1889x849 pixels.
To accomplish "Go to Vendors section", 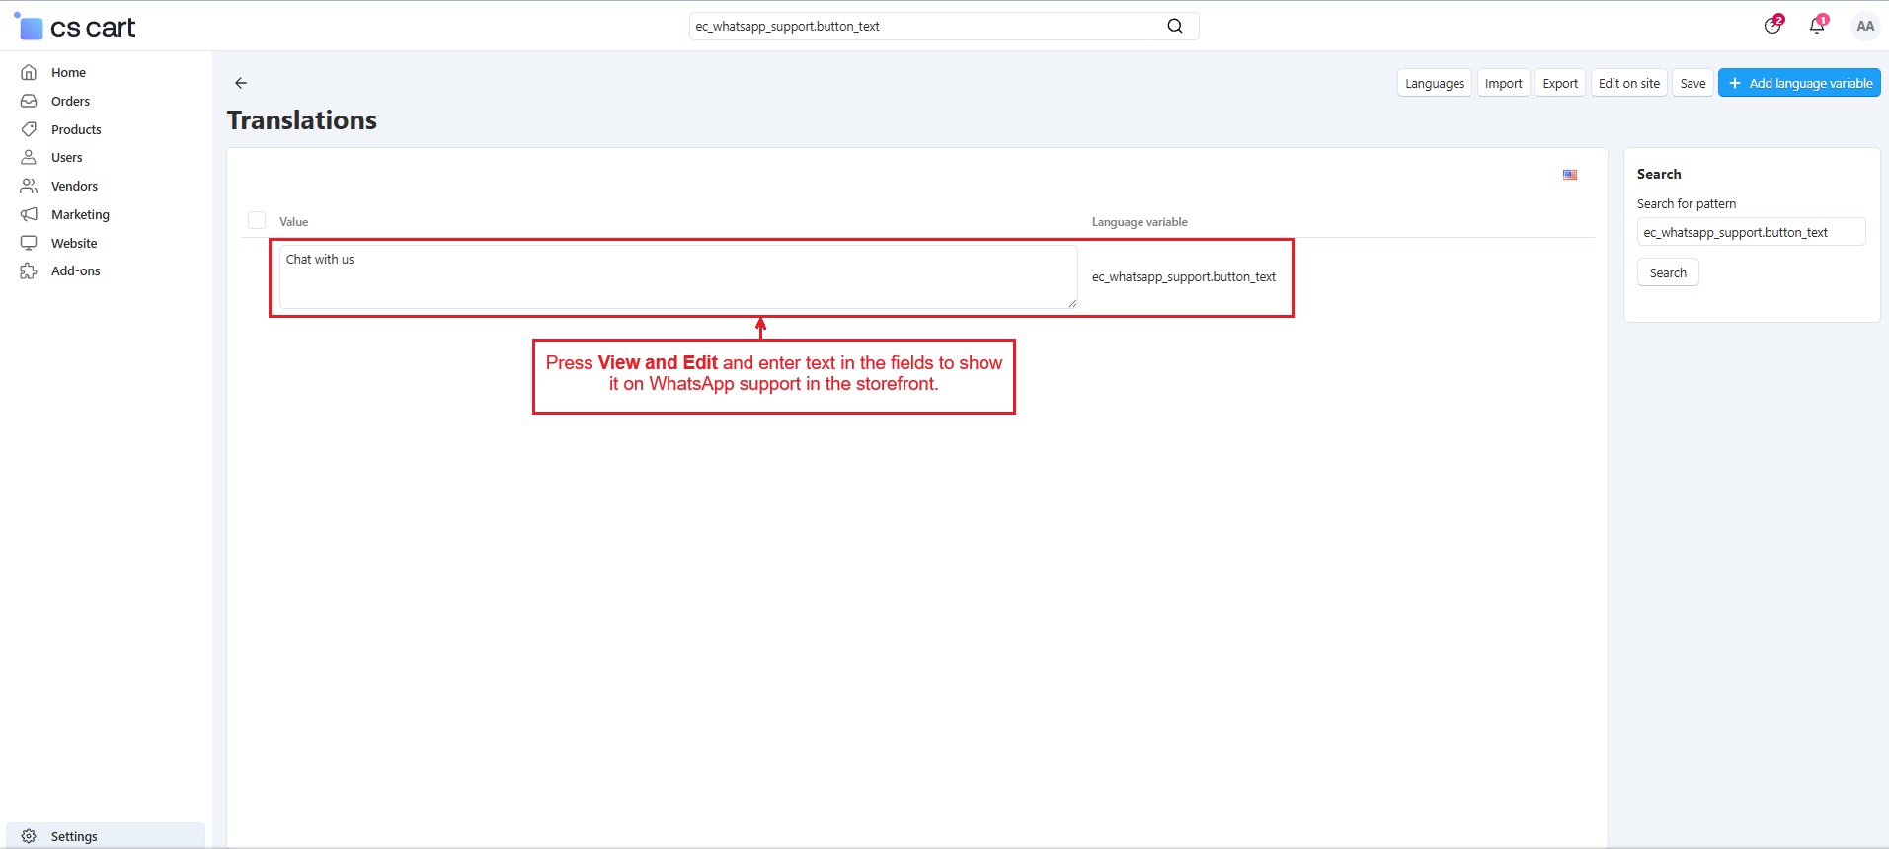I will [x=74, y=186].
